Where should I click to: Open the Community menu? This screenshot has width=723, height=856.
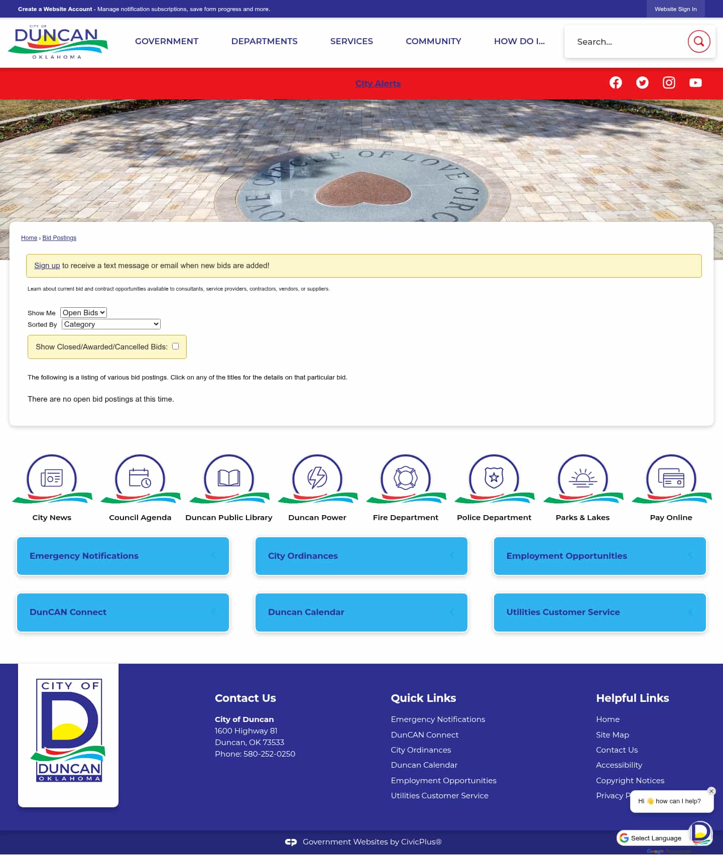(x=433, y=41)
